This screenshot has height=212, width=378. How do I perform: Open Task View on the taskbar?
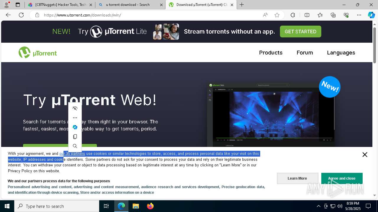coord(106,206)
